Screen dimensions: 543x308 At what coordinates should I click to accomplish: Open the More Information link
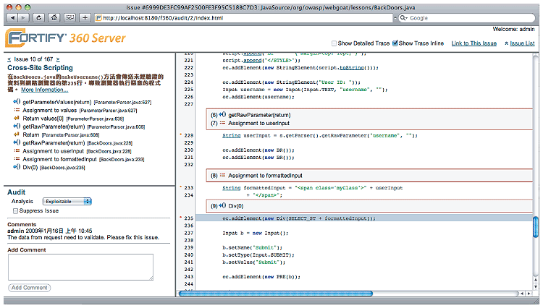[x=43, y=90]
